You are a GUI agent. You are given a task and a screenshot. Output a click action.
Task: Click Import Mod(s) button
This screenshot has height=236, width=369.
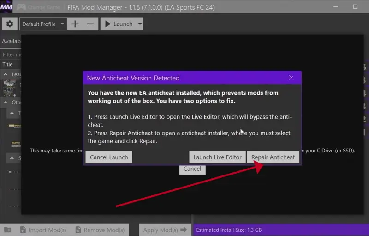[43, 230]
